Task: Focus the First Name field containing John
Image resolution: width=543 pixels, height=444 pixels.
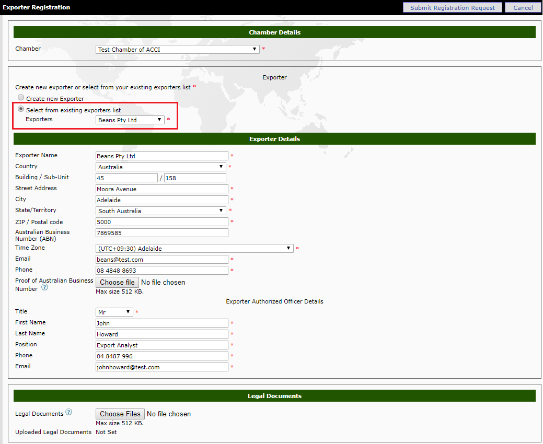Action: click(x=161, y=323)
